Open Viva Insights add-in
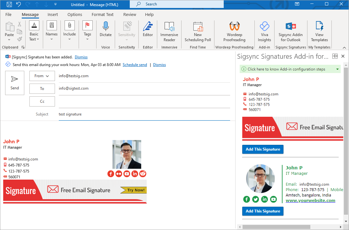349x230 pixels. click(x=264, y=32)
